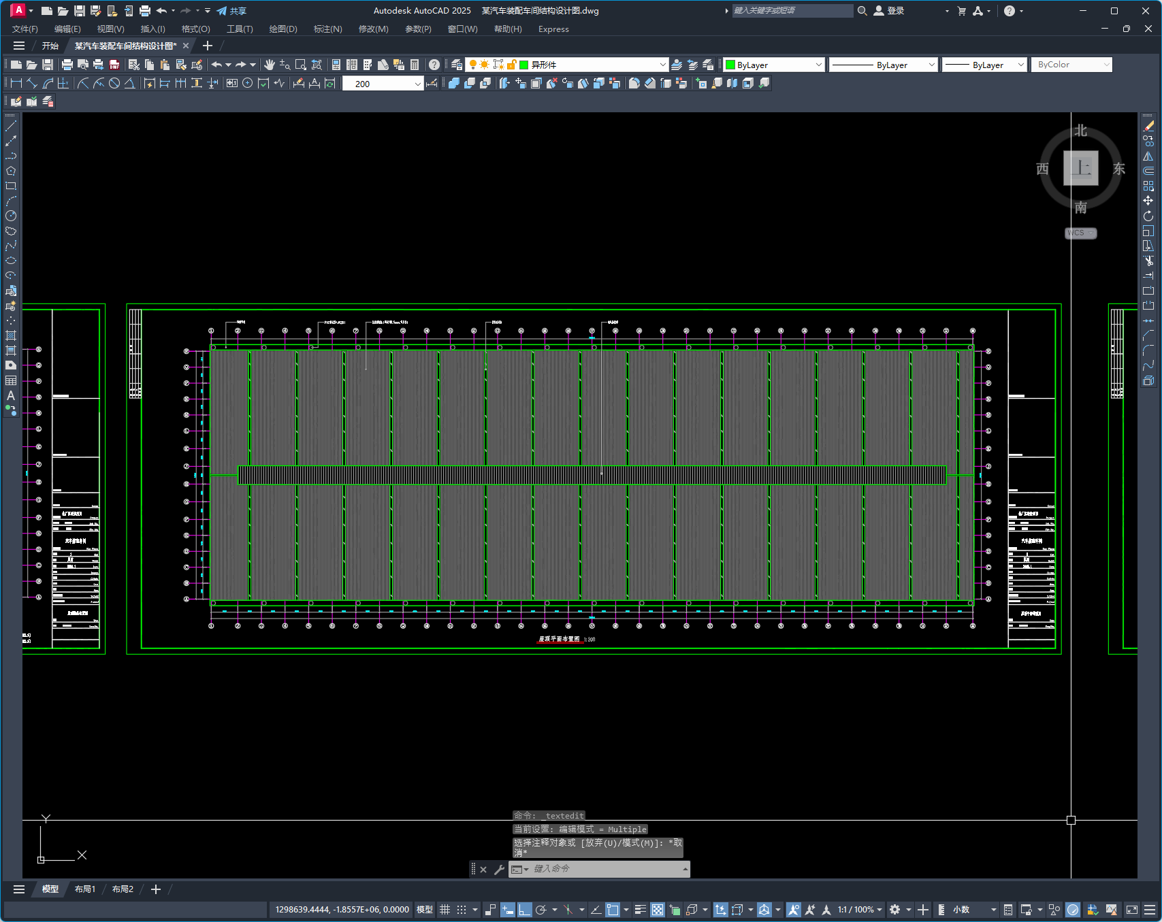Open the 文件(F) menu
The image size is (1162, 922).
tap(25, 29)
